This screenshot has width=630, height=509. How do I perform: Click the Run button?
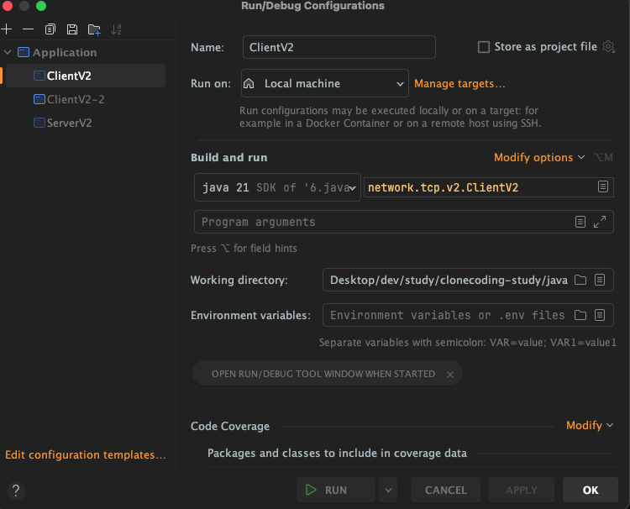[x=336, y=491]
